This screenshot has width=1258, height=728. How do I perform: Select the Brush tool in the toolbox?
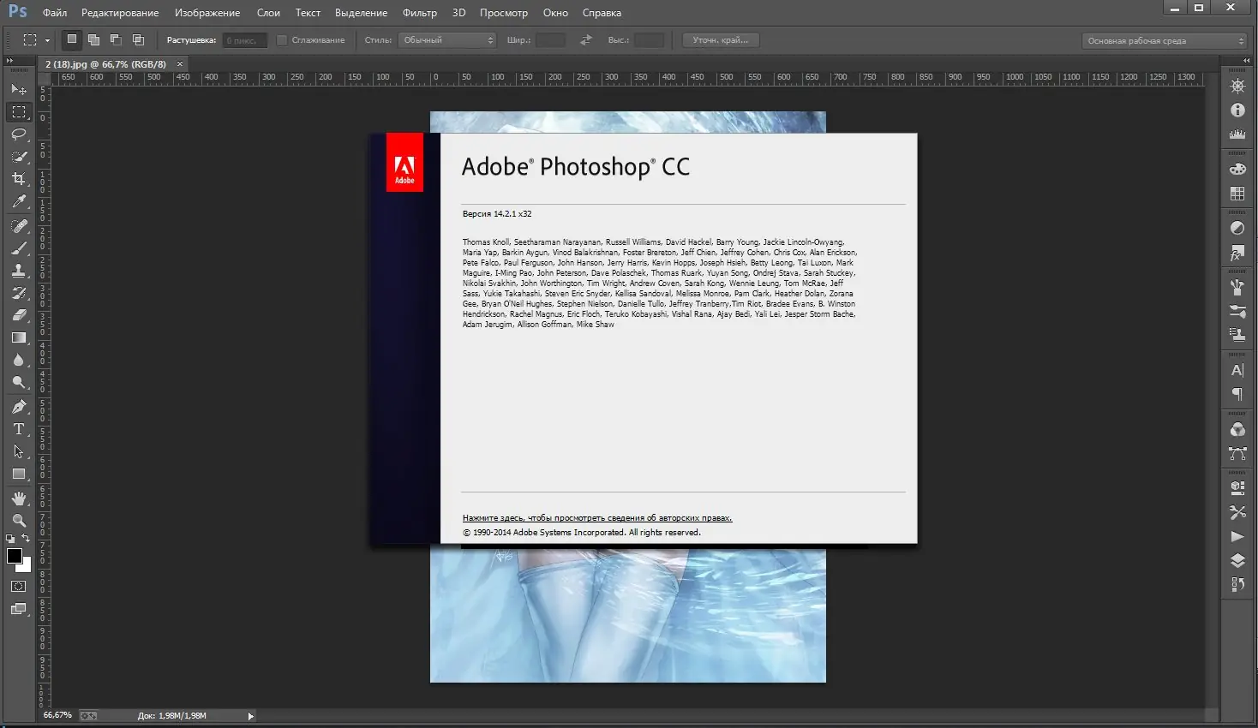19,248
